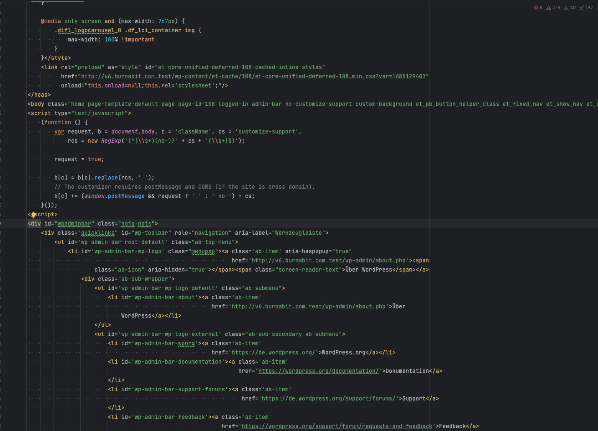Click the underlined var keyword

(x=59, y=132)
